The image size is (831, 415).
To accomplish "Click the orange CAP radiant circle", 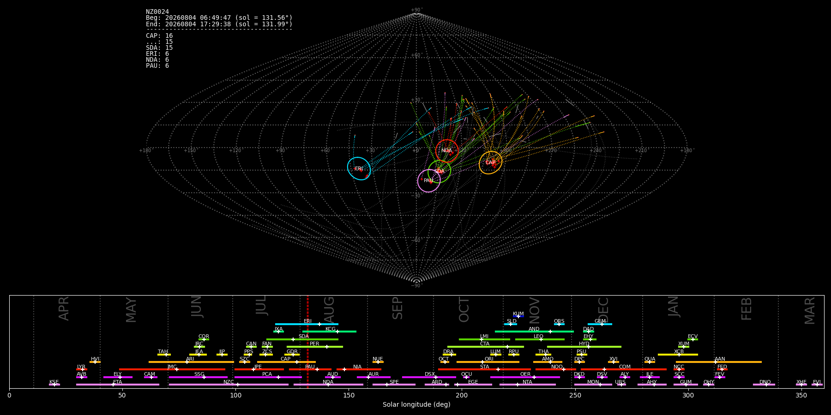I will tap(490, 163).
